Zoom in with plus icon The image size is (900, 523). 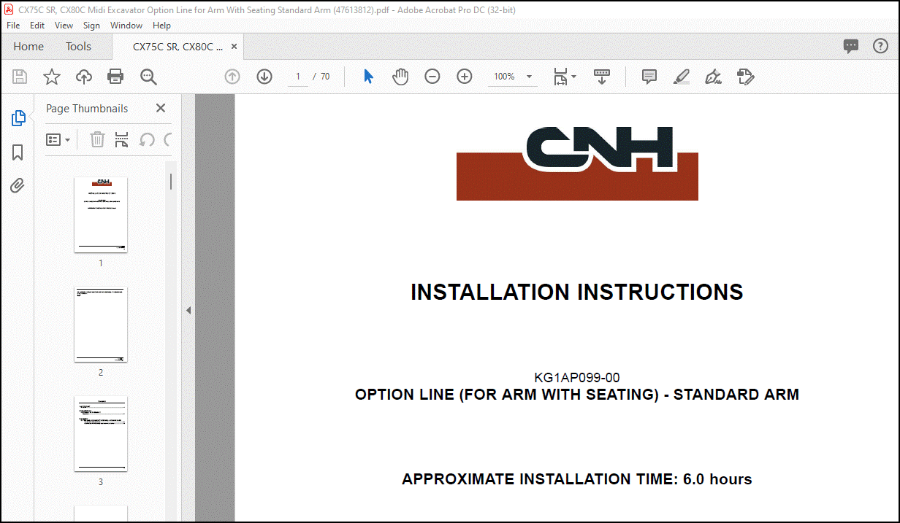point(465,77)
